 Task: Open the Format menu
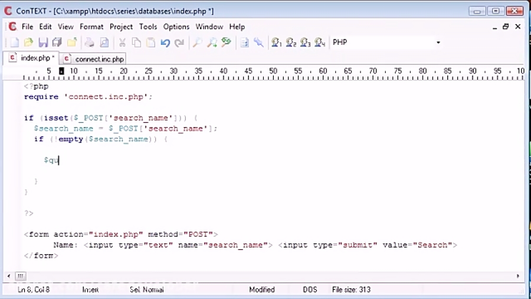click(x=91, y=27)
